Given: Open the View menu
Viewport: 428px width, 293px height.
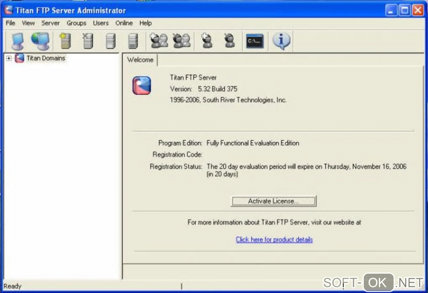Looking at the screenshot, I should point(28,23).
